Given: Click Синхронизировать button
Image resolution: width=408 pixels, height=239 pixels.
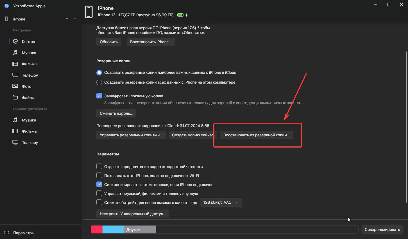Looking at the screenshot, I should [382, 229].
